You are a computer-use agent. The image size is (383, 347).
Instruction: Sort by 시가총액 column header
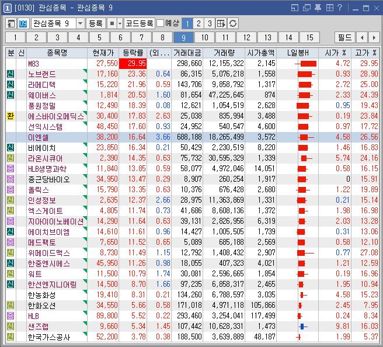click(260, 53)
